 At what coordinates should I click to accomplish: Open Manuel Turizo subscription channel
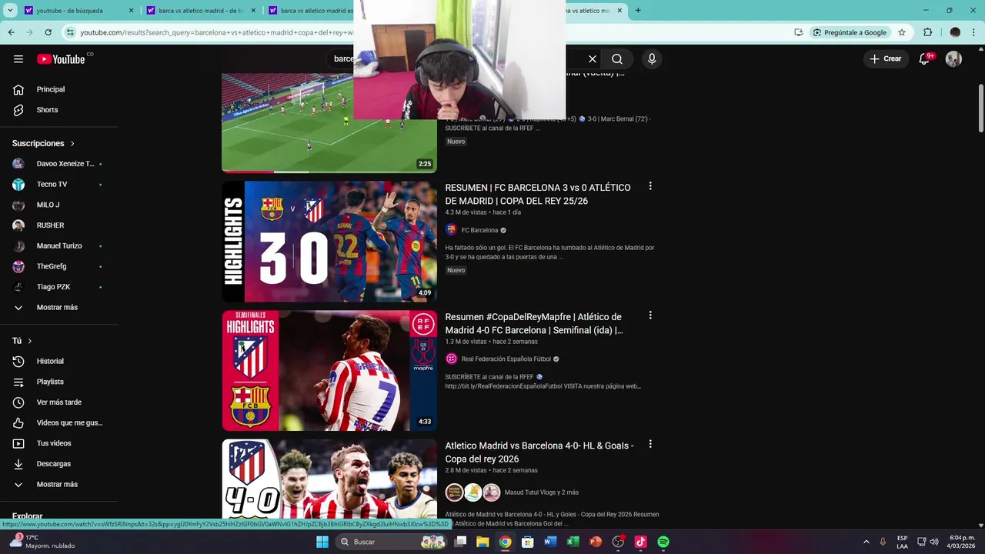pos(58,245)
